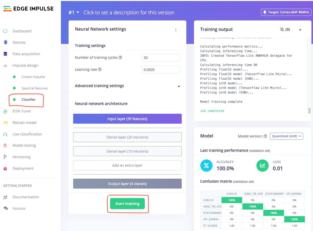Open the Dashboard monitor icon
The image size is (313, 231).
(5, 31)
